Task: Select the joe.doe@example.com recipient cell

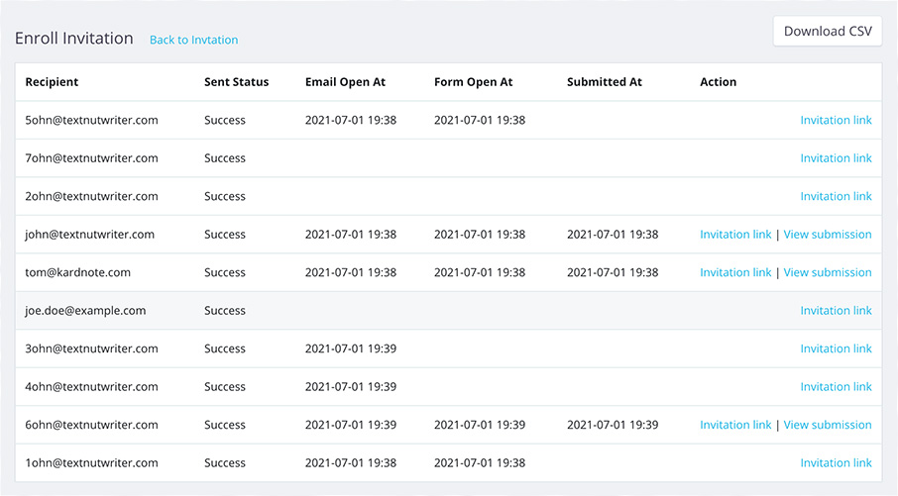Action: pos(85,311)
